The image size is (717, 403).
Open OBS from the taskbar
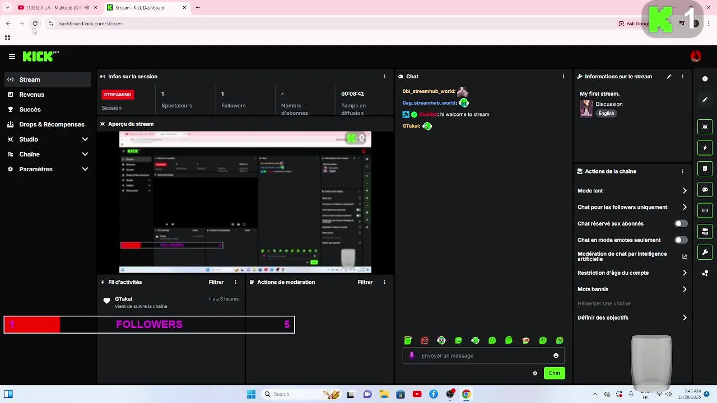[x=450, y=394]
